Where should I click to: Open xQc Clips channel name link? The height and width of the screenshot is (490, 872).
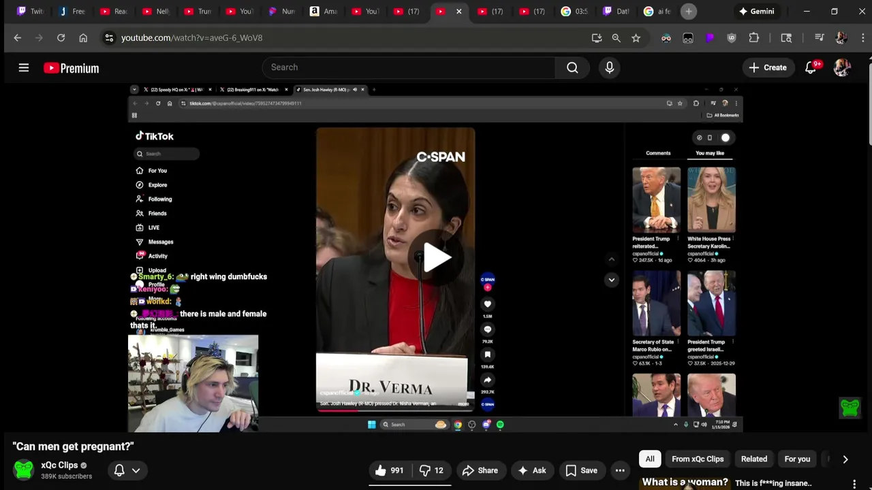point(59,465)
